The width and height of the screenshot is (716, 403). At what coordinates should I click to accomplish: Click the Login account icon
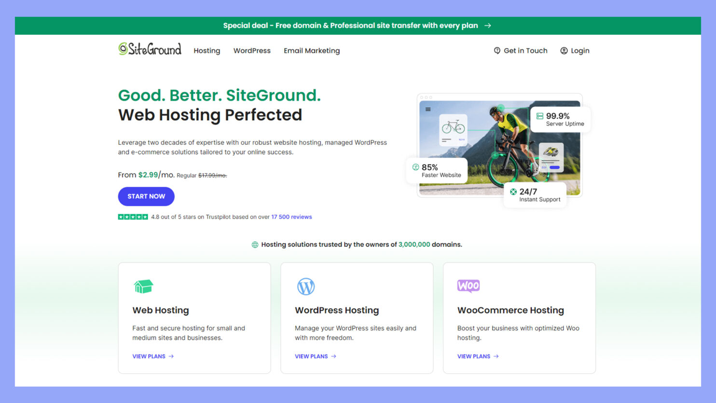pos(564,50)
